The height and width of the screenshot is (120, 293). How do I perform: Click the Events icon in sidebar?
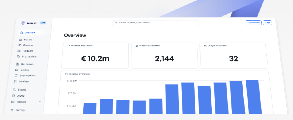pos(14,90)
